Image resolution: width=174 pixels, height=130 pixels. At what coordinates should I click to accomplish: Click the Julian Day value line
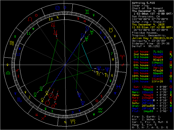[150, 38]
